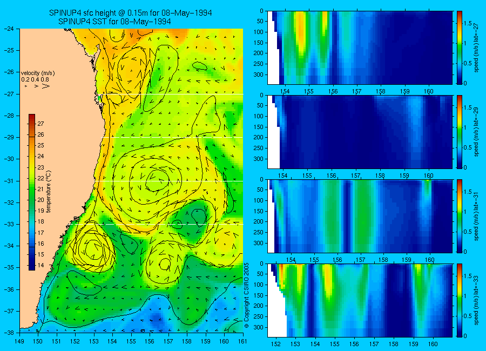This screenshot has height=351, width=486.
Task: Click the '0.2 0.4 0.8' velocity scale values
Action: (x=35, y=79)
